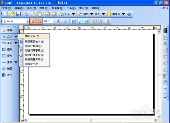Toggle Underline text formatting
170x123 pixels.
pos(86,21)
